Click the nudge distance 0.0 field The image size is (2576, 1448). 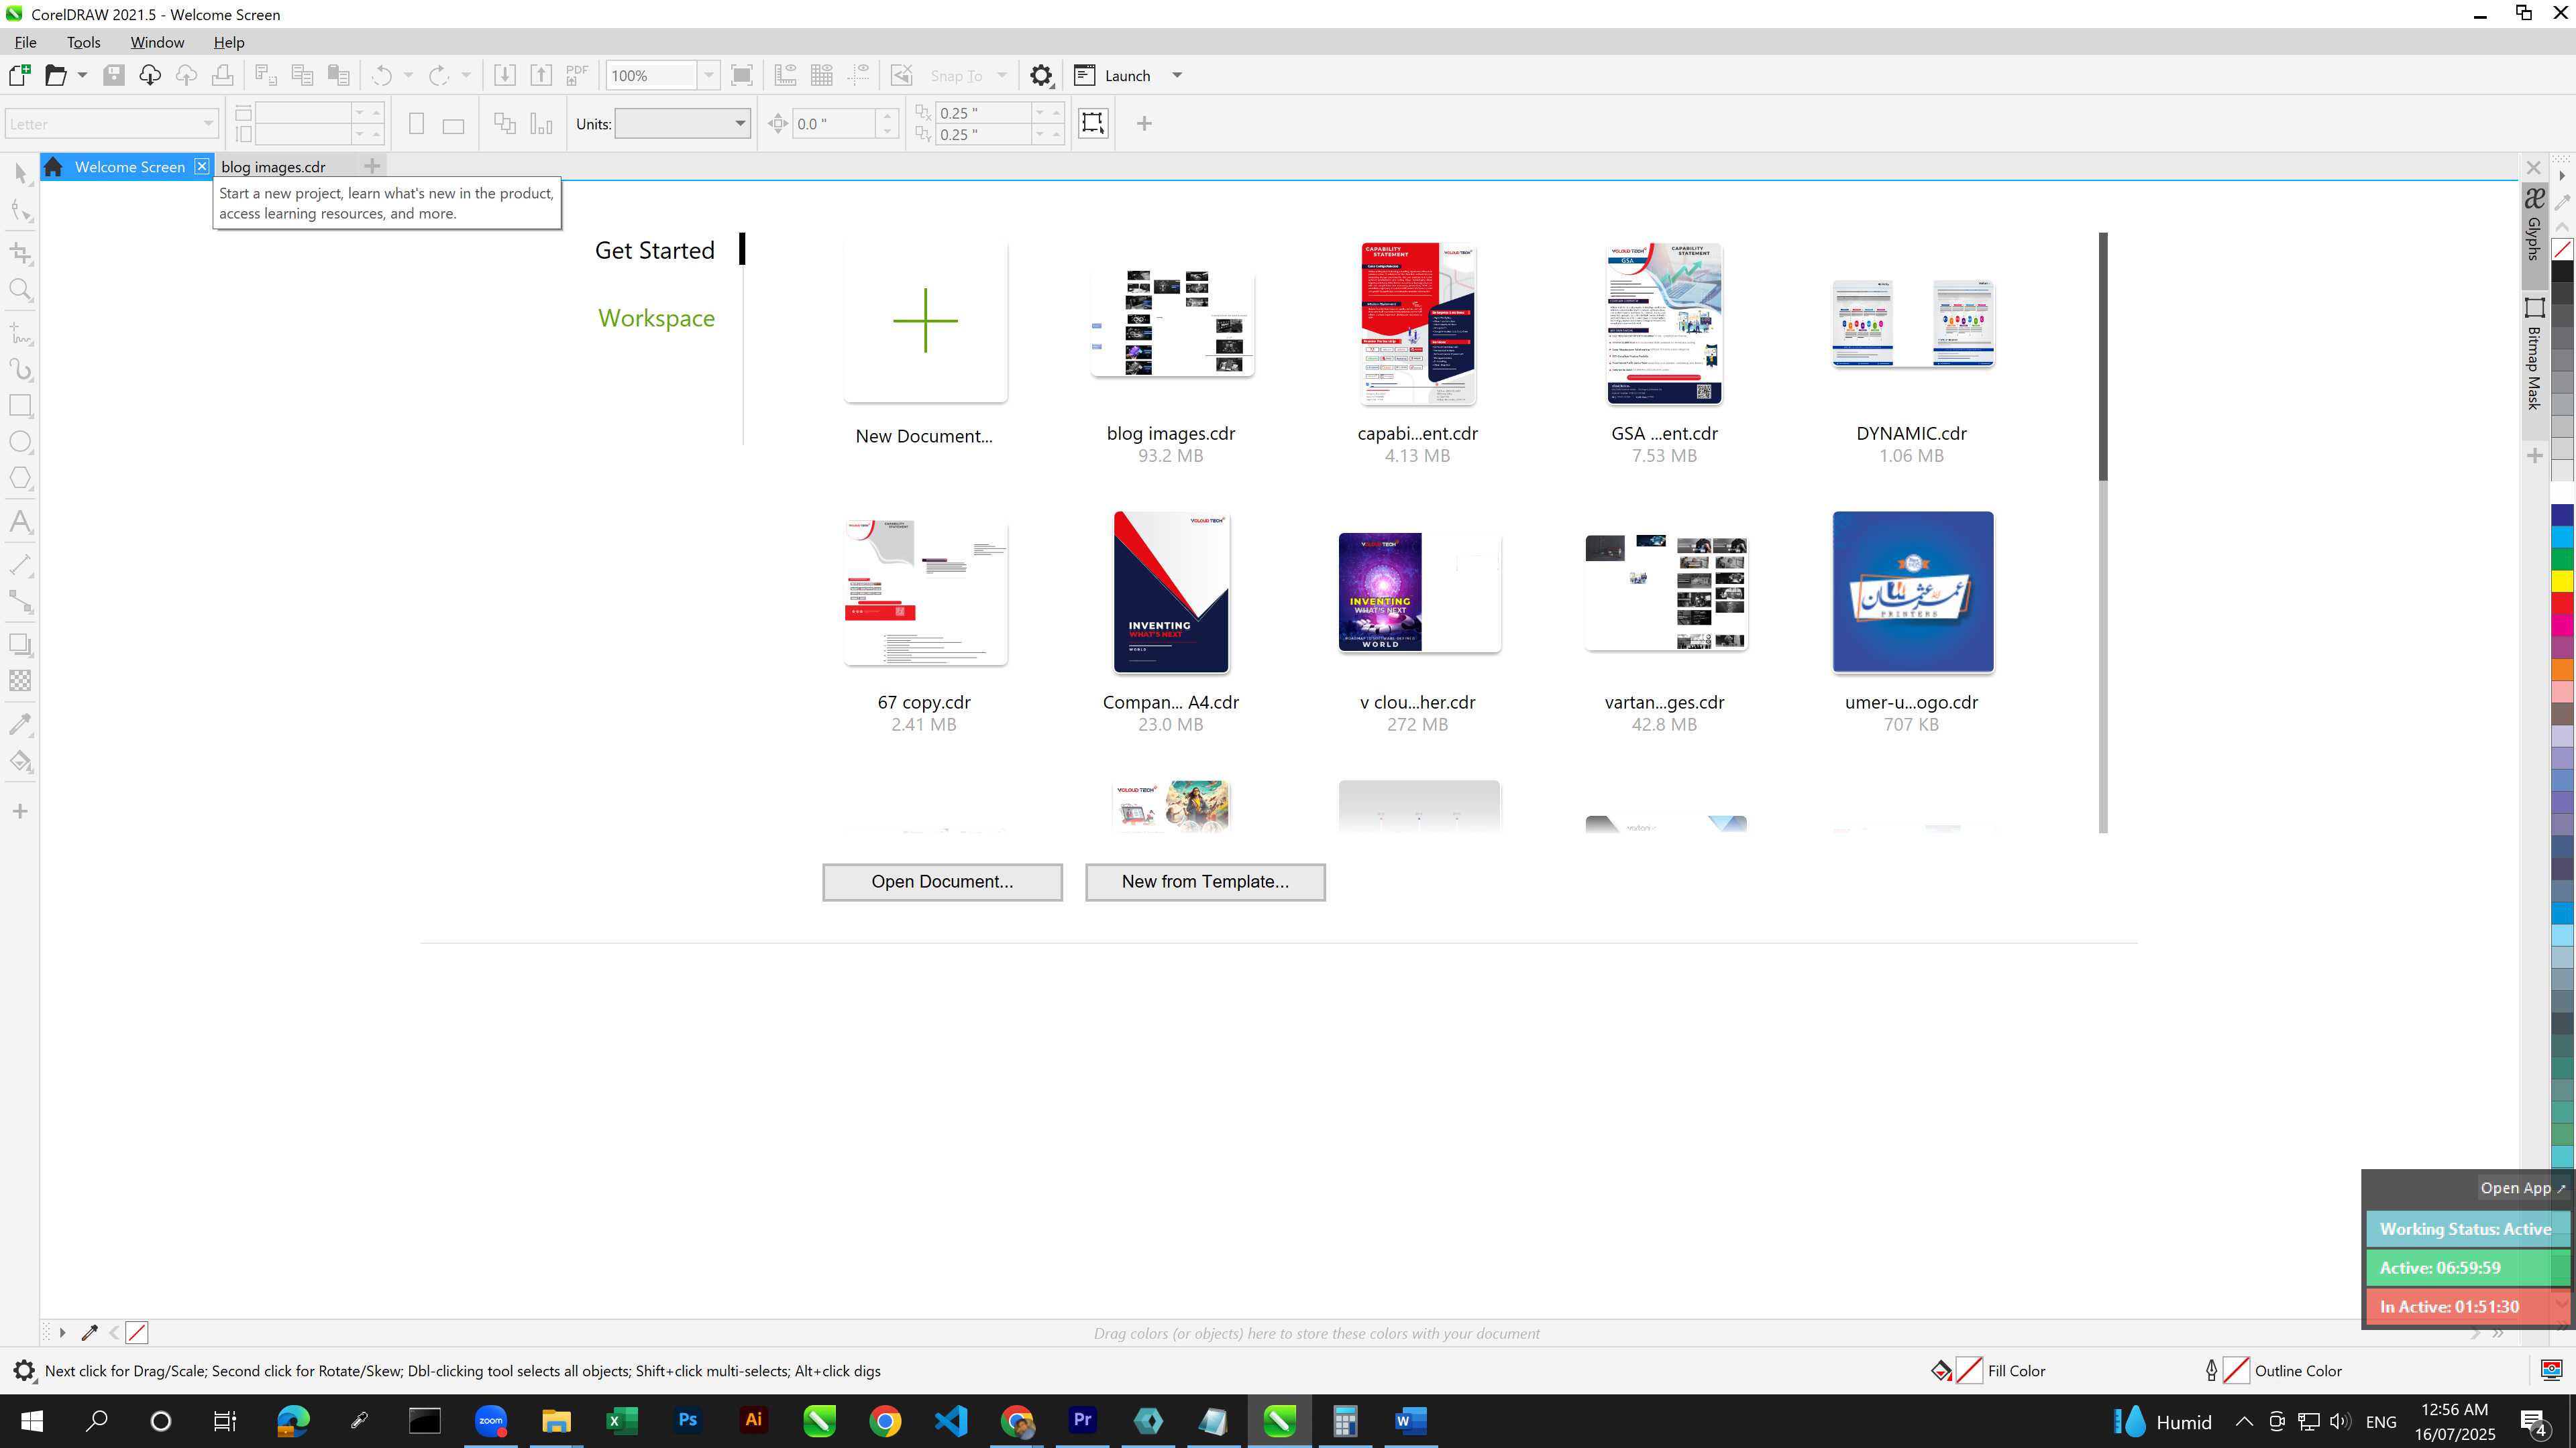pos(833,124)
